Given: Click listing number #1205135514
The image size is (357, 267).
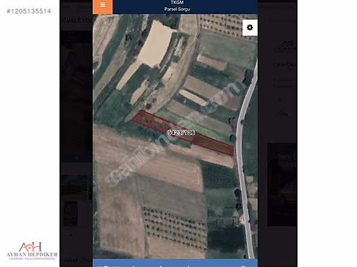Looking at the screenshot, I should [x=28, y=11].
